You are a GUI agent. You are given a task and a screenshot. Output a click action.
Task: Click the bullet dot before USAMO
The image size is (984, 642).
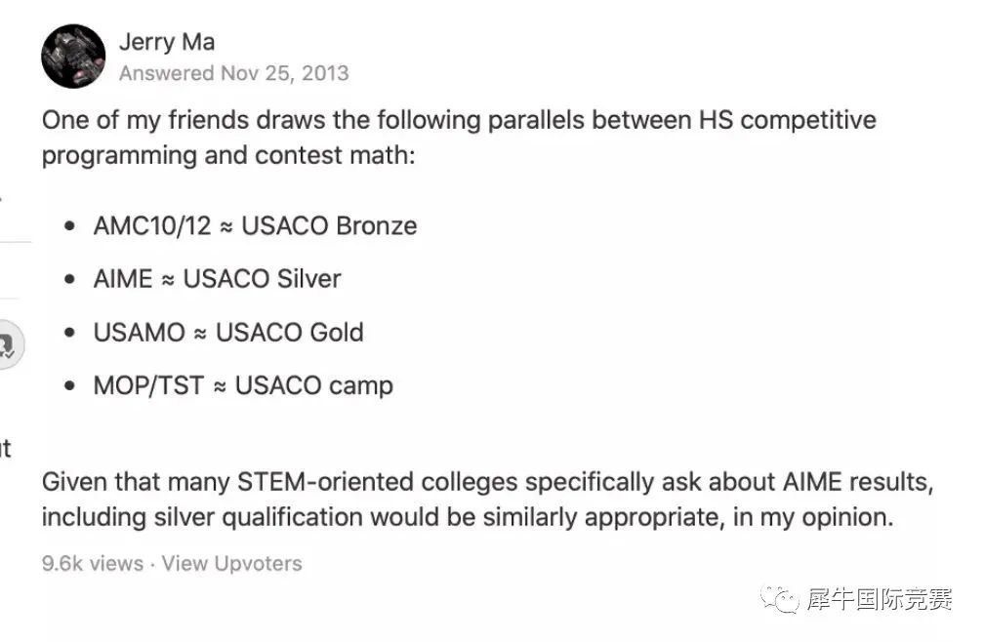coord(69,333)
